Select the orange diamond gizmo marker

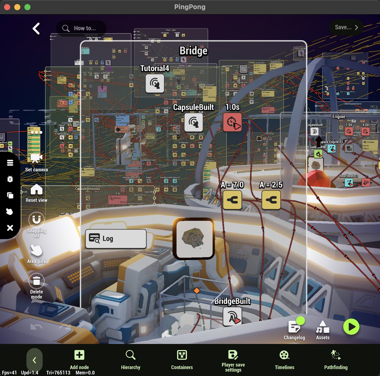click(197, 290)
